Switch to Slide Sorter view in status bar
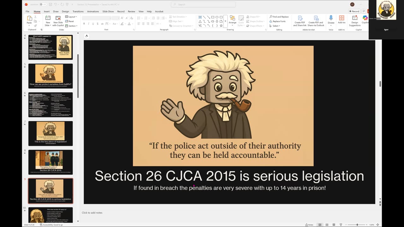Screen dimensions: 404x227 pos(327,225)
